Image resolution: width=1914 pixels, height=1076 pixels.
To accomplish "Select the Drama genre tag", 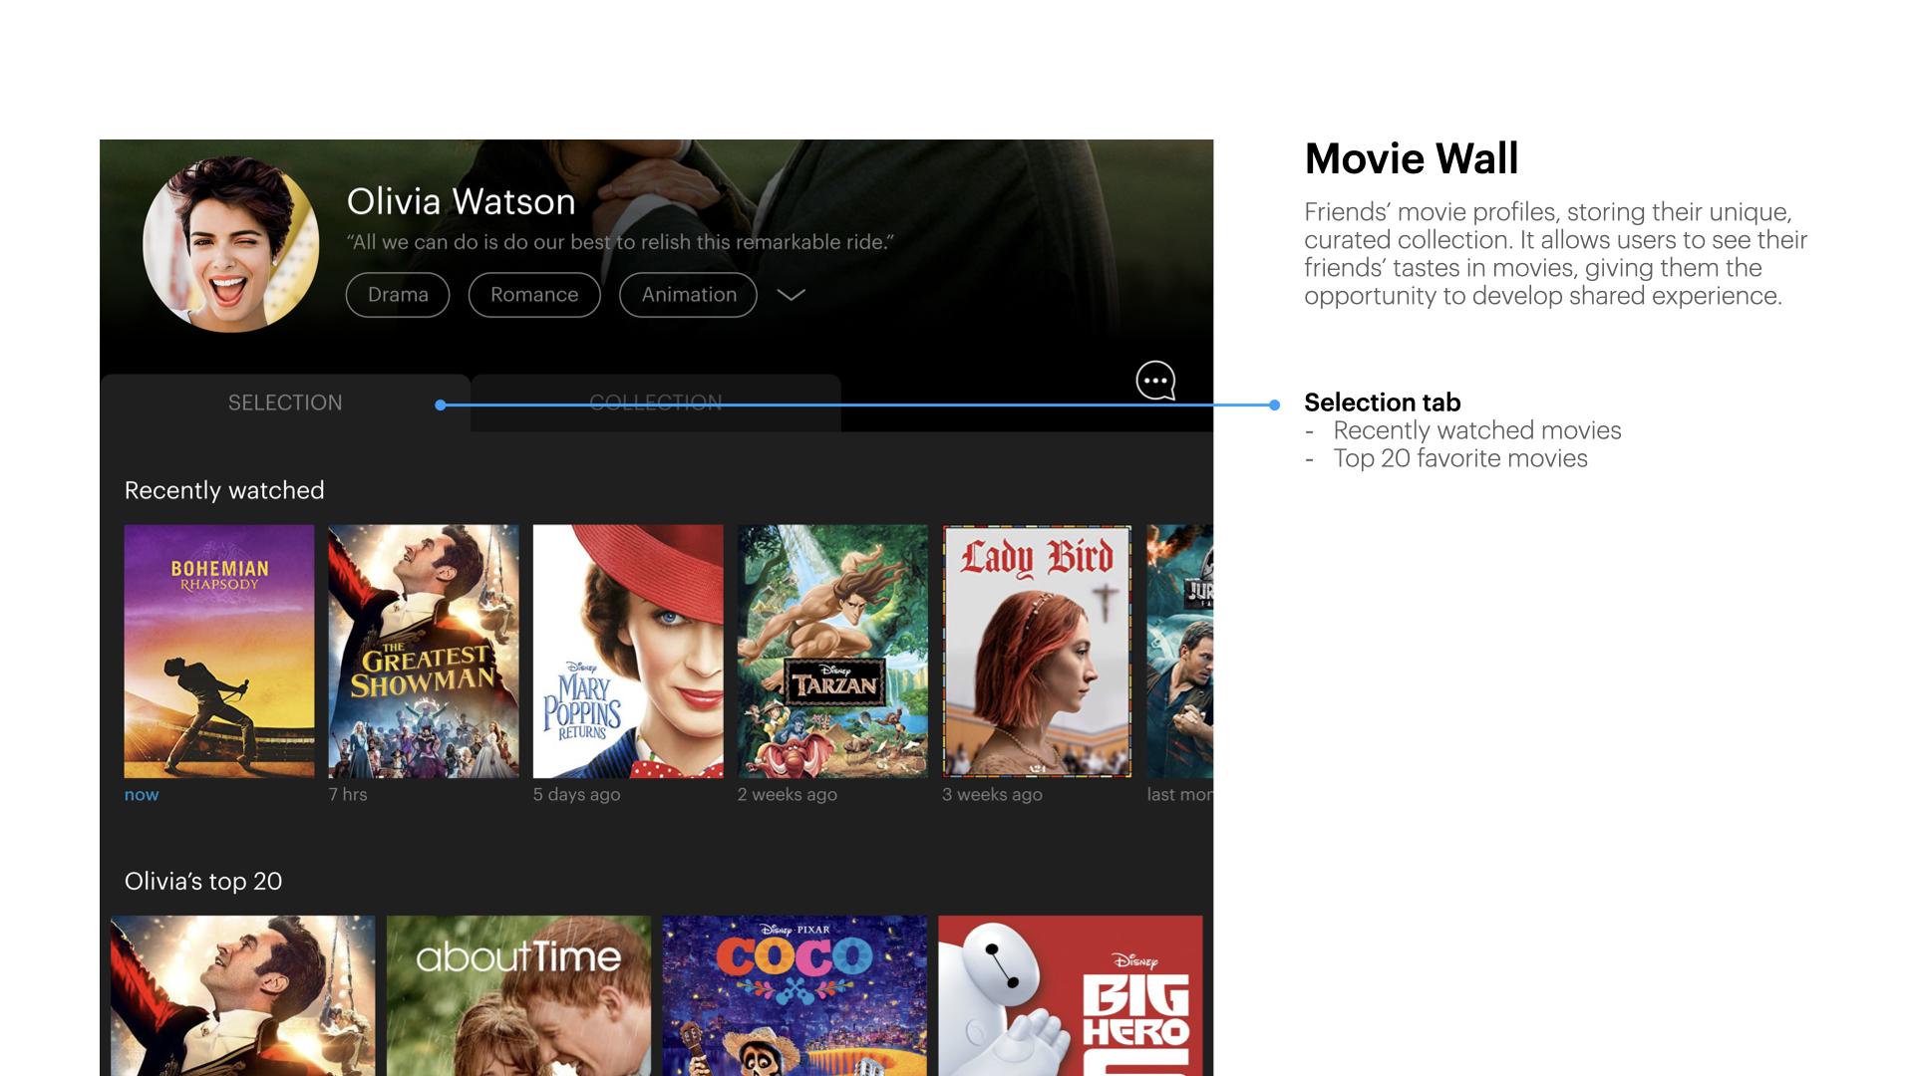I will 398,295.
